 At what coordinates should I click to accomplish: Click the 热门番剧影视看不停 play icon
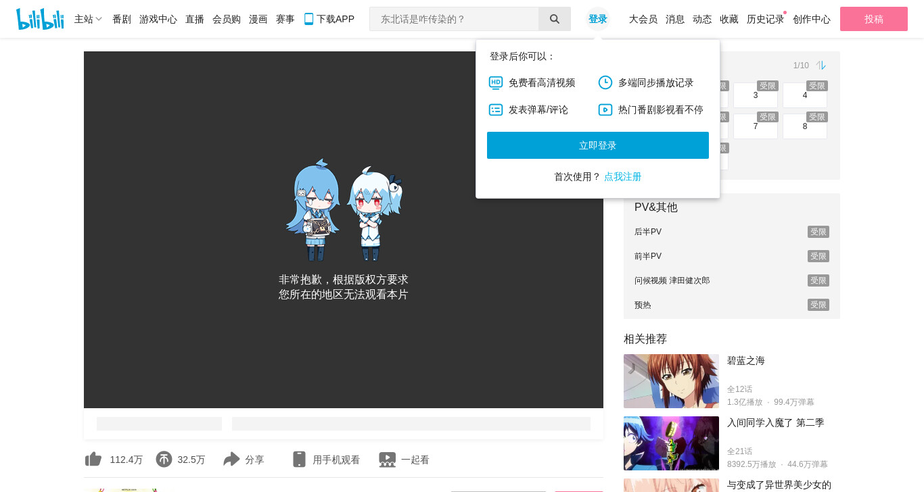[605, 109]
